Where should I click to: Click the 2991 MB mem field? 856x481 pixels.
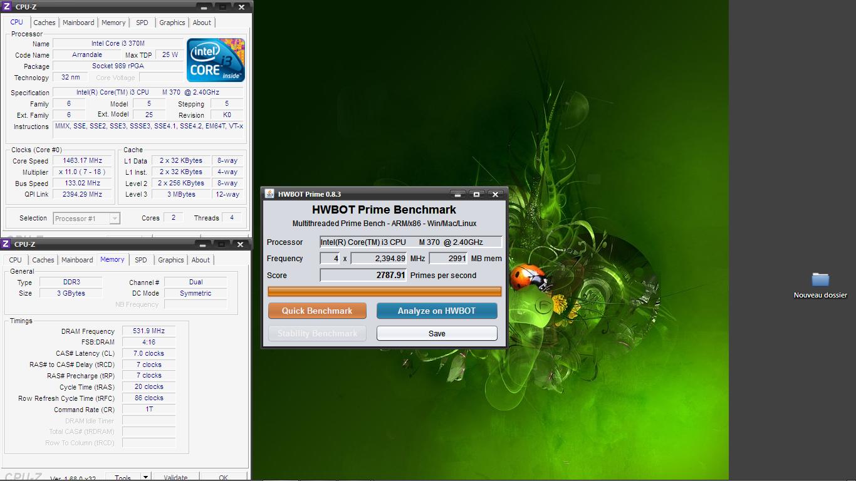[448, 258]
